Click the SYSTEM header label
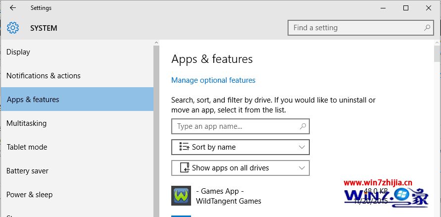This screenshot has height=217, width=441. 44,28
